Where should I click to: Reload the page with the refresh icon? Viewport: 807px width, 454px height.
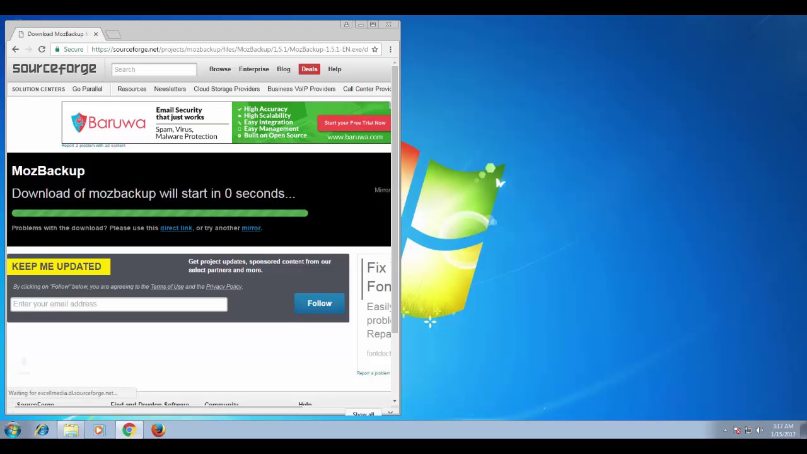click(42, 49)
